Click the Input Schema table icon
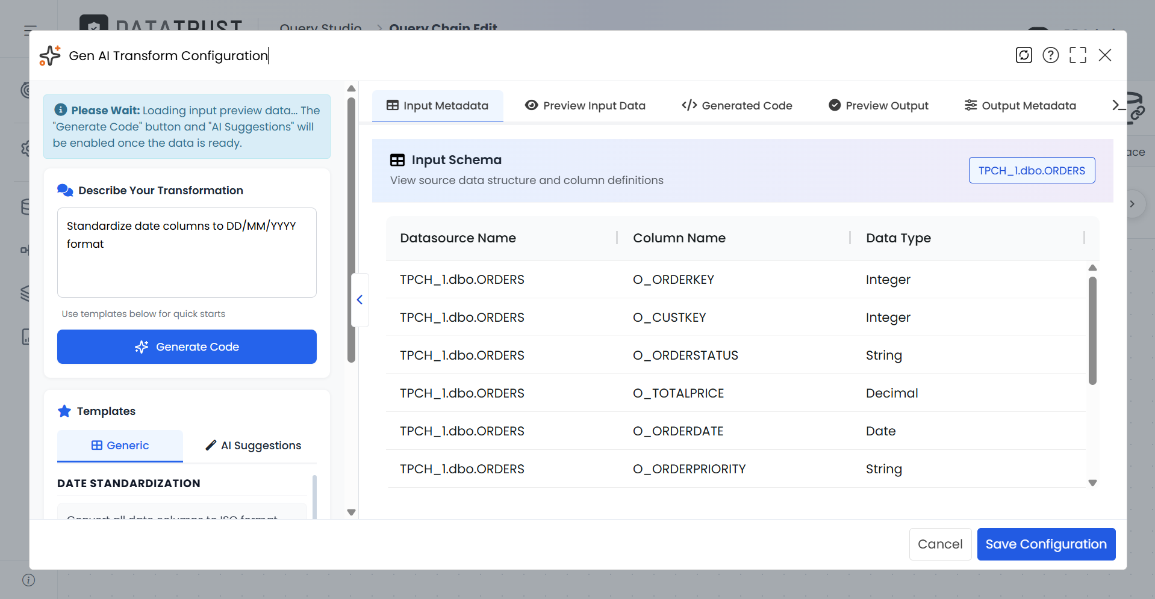The height and width of the screenshot is (599, 1155). [397, 160]
